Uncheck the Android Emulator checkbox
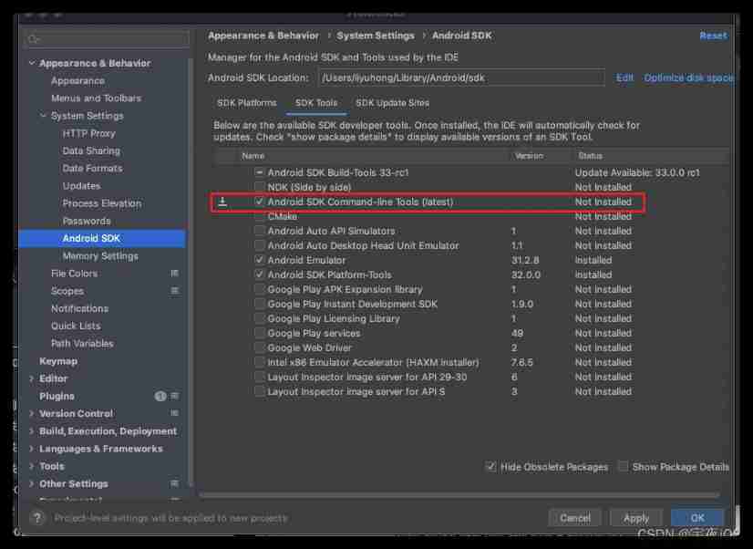Viewport: 753px width, 549px height. pyautogui.click(x=259, y=260)
